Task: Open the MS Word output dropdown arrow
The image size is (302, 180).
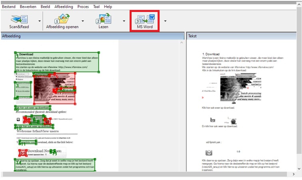Action: click(165, 21)
